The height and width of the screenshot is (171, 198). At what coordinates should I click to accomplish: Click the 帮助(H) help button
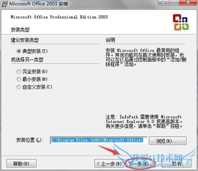[x=21, y=163]
